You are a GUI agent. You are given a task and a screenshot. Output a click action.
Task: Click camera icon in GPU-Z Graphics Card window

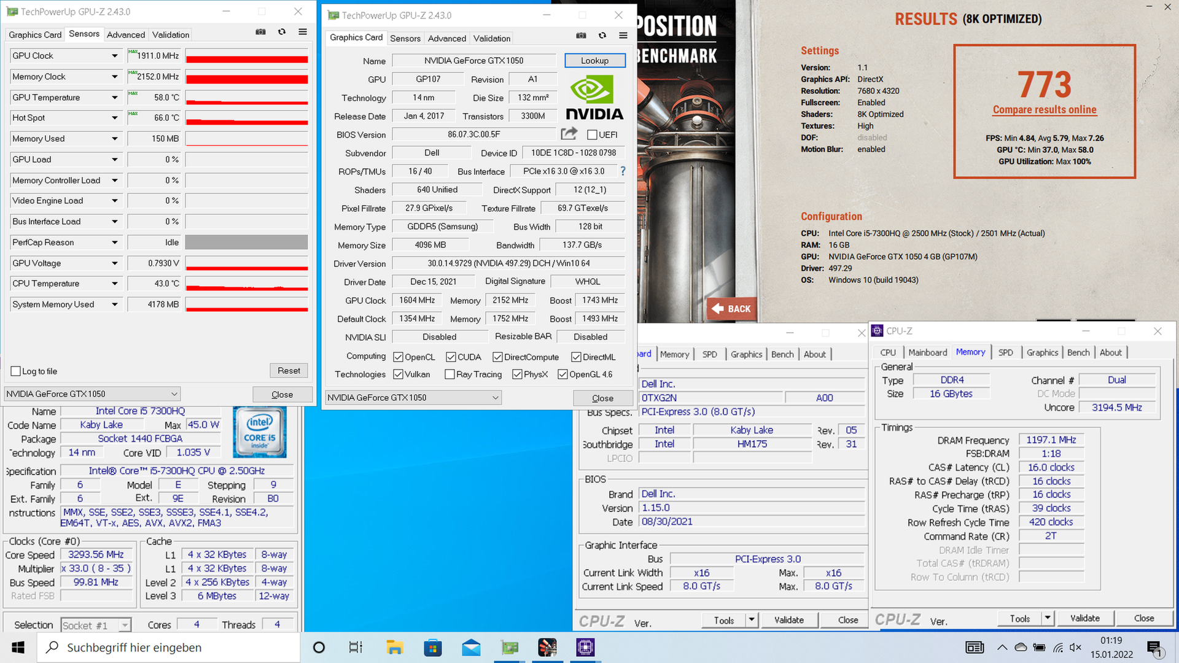(x=581, y=36)
